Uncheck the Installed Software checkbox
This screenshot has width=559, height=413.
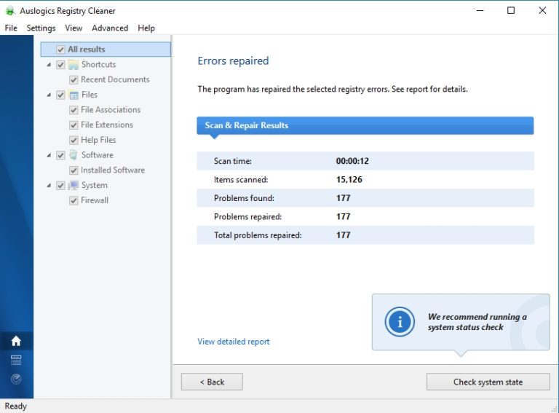tap(74, 170)
